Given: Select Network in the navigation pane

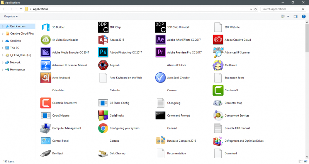Looking at the screenshot, I should [x=15, y=62].
